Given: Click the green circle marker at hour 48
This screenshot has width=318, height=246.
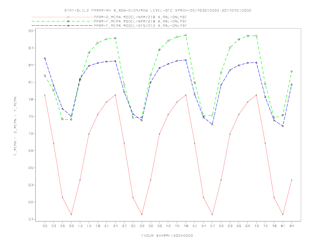Looking at the screenshot, I should pos(186,35).
